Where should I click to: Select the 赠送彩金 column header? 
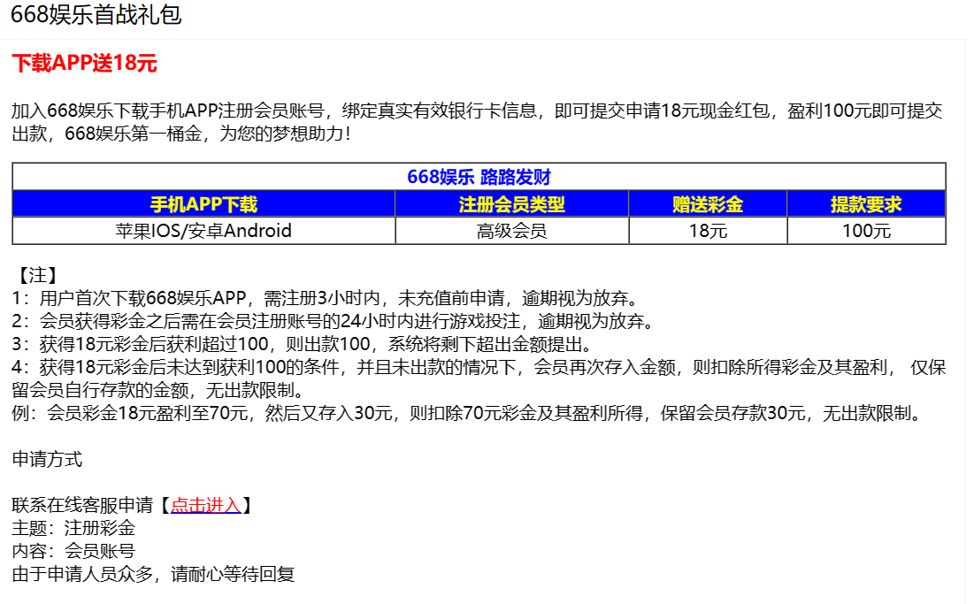point(707,204)
